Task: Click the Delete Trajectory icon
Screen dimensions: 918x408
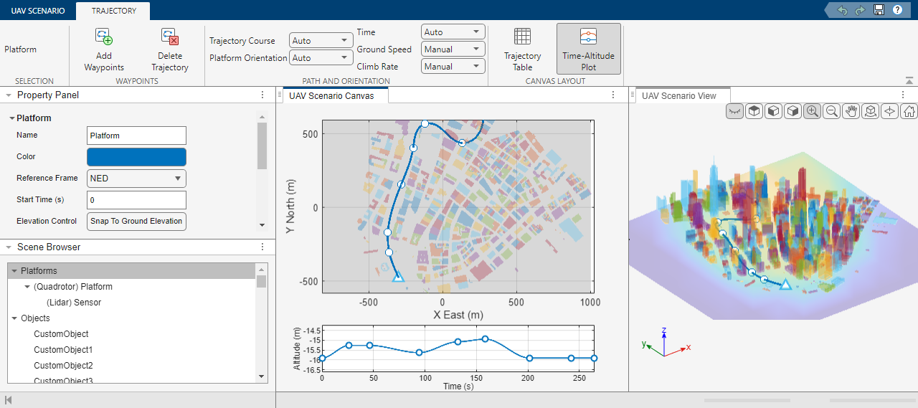Action: (x=170, y=37)
